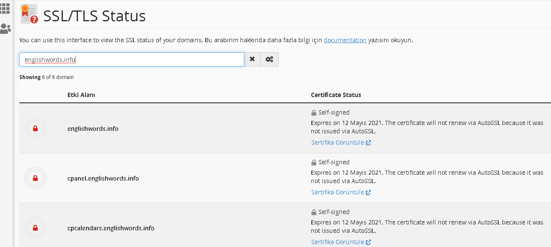551x247 pixels.
Task: Open the cPanel home grid icon
Action: 5,8
